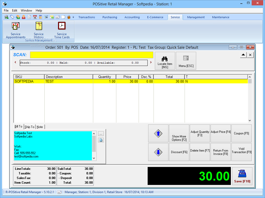Click the database refresh toolbar icon
Viewport: 265px width, 198px height.
[x=7, y=17]
